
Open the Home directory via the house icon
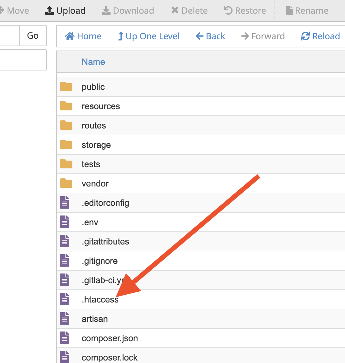tap(70, 36)
